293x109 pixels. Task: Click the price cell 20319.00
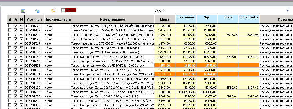tap(165, 105)
